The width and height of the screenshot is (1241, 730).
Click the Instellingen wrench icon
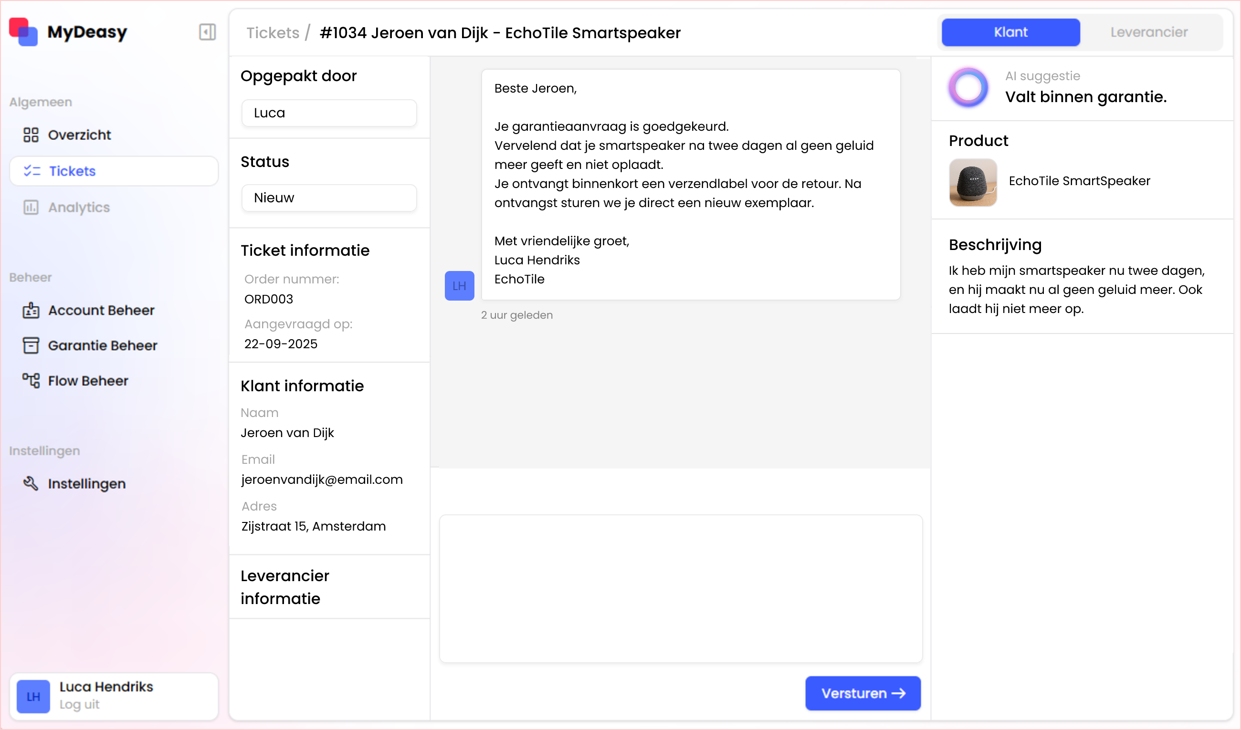coord(31,483)
